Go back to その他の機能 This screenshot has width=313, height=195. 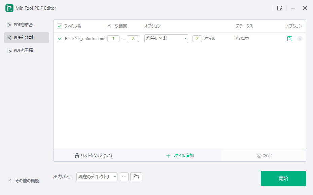click(24, 181)
